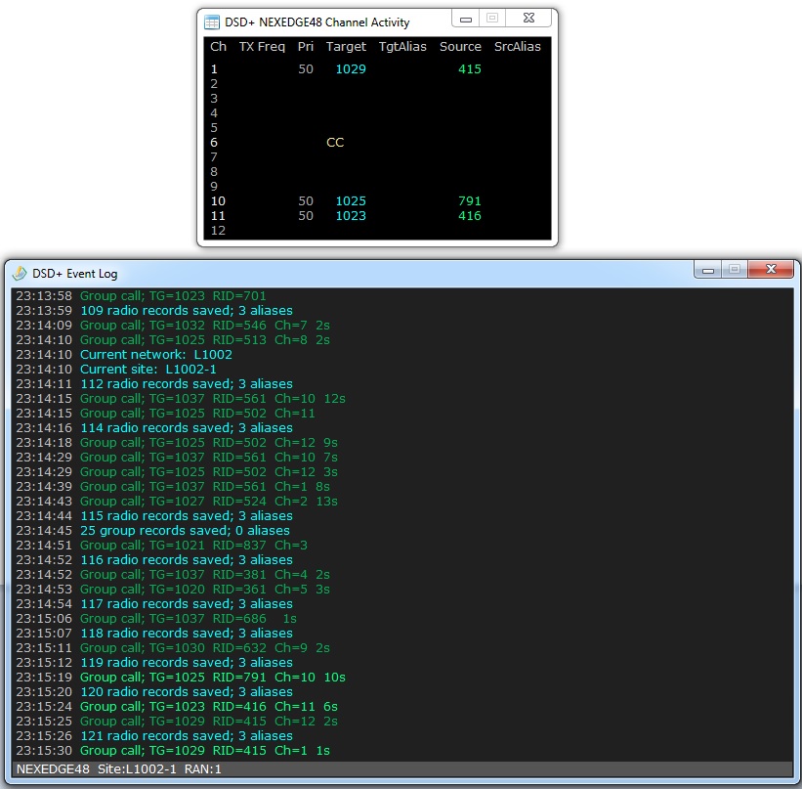Screen dimensions: 802x789
Task: Click the SrcAlias column header
Action: tap(517, 47)
